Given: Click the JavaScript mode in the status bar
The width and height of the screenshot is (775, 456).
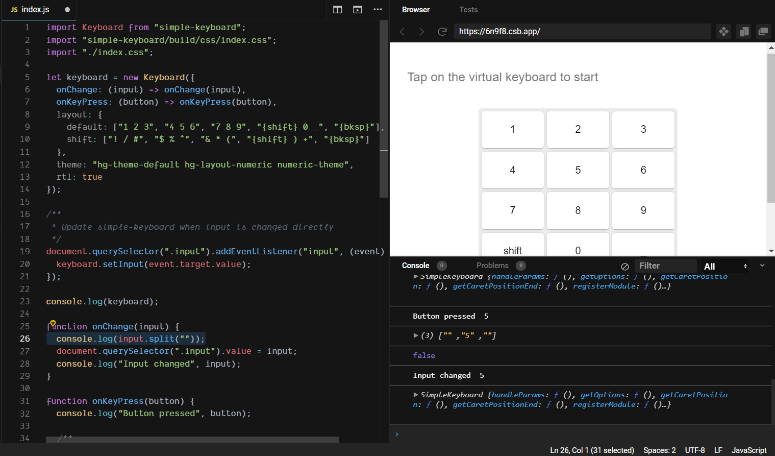Looking at the screenshot, I should tap(748, 450).
